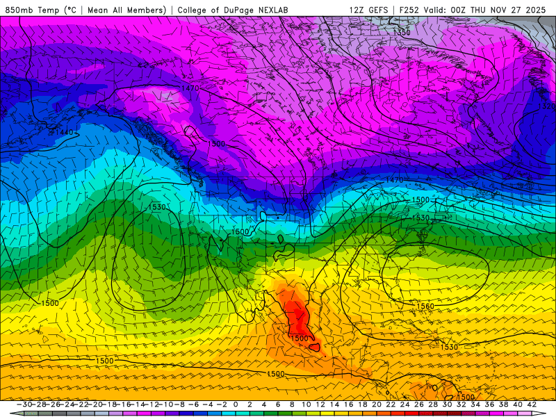Screen dimensions: 556x417
Task: Click the -10 colorbar scale label
Action: [166, 404]
